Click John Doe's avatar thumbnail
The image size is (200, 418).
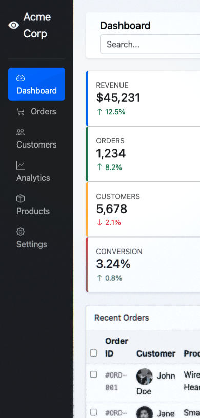click(x=145, y=377)
